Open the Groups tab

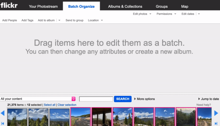click(x=162, y=7)
